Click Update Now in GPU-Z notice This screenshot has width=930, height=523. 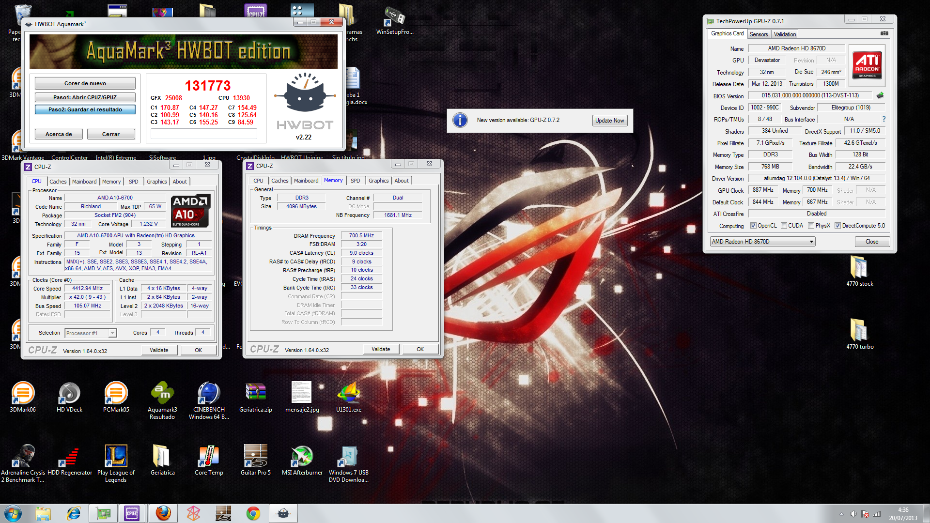click(609, 121)
